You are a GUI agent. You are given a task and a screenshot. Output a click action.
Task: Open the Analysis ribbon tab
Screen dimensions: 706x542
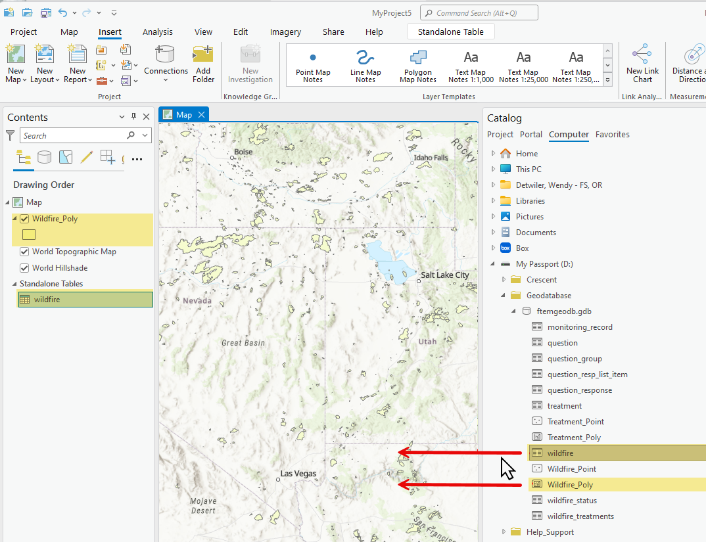pyautogui.click(x=158, y=32)
